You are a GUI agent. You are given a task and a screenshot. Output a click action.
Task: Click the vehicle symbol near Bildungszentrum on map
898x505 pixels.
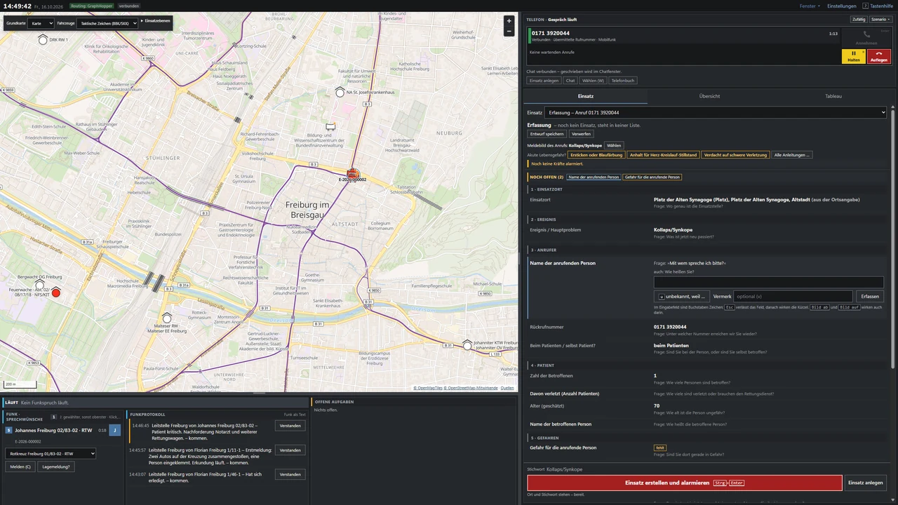(x=330, y=127)
